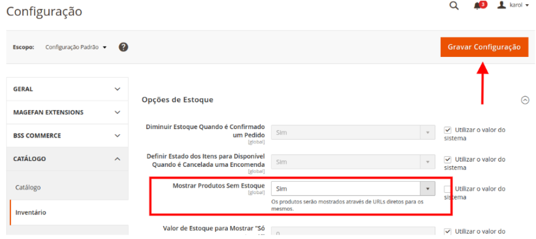Open the Mostrar Produtos Sem Estoque dropdown
The width and height of the screenshot is (536, 239).
pyautogui.click(x=353, y=189)
